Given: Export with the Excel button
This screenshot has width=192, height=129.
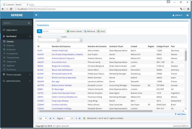Looking at the screenshot, I should [101, 31].
